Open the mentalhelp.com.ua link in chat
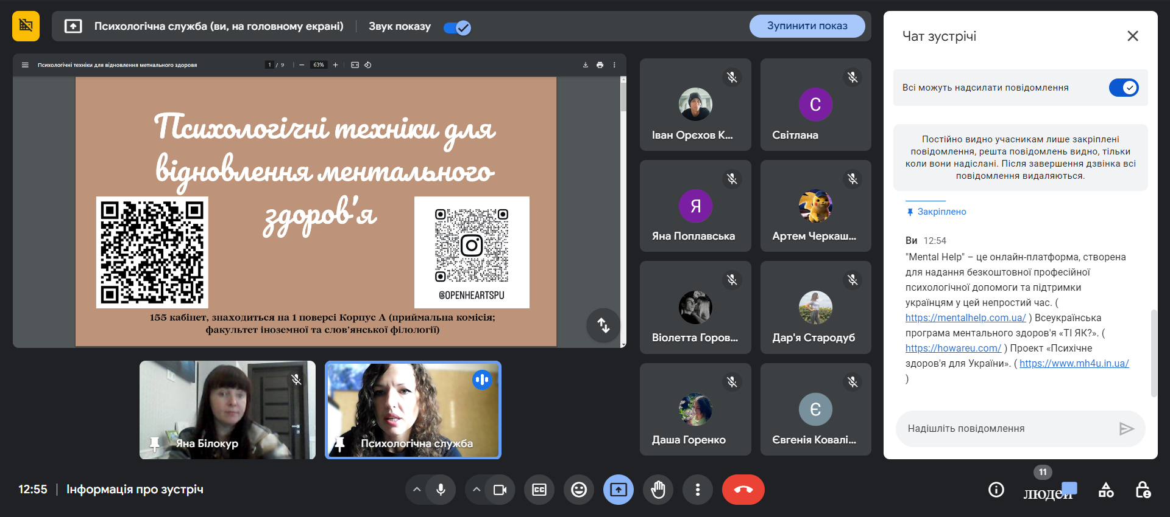 click(x=965, y=318)
